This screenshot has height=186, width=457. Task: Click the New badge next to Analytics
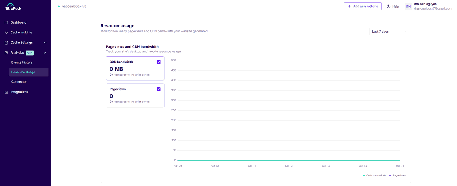coord(30,53)
